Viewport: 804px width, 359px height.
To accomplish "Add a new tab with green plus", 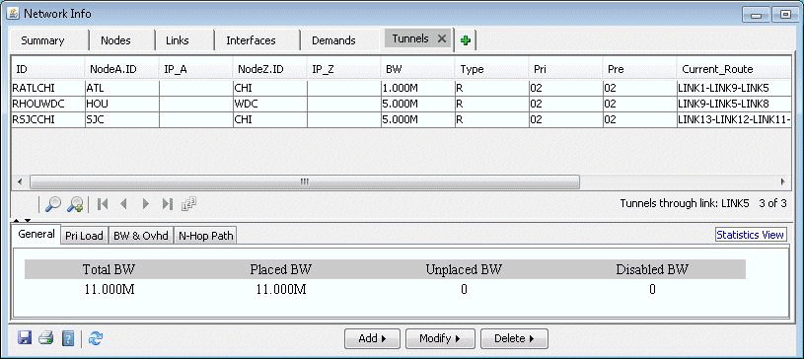I will click(x=466, y=40).
